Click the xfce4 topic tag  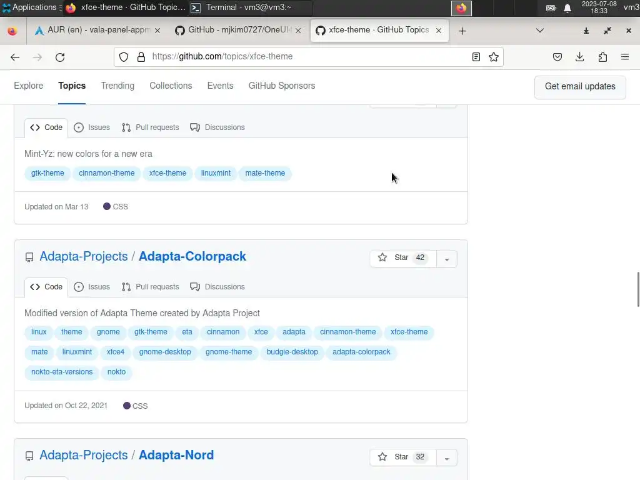tap(115, 352)
